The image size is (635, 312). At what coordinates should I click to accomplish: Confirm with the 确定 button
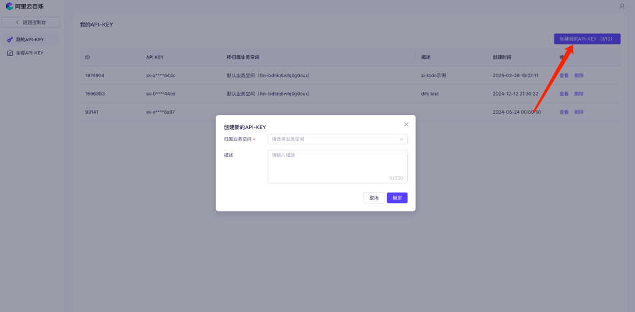point(396,198)
